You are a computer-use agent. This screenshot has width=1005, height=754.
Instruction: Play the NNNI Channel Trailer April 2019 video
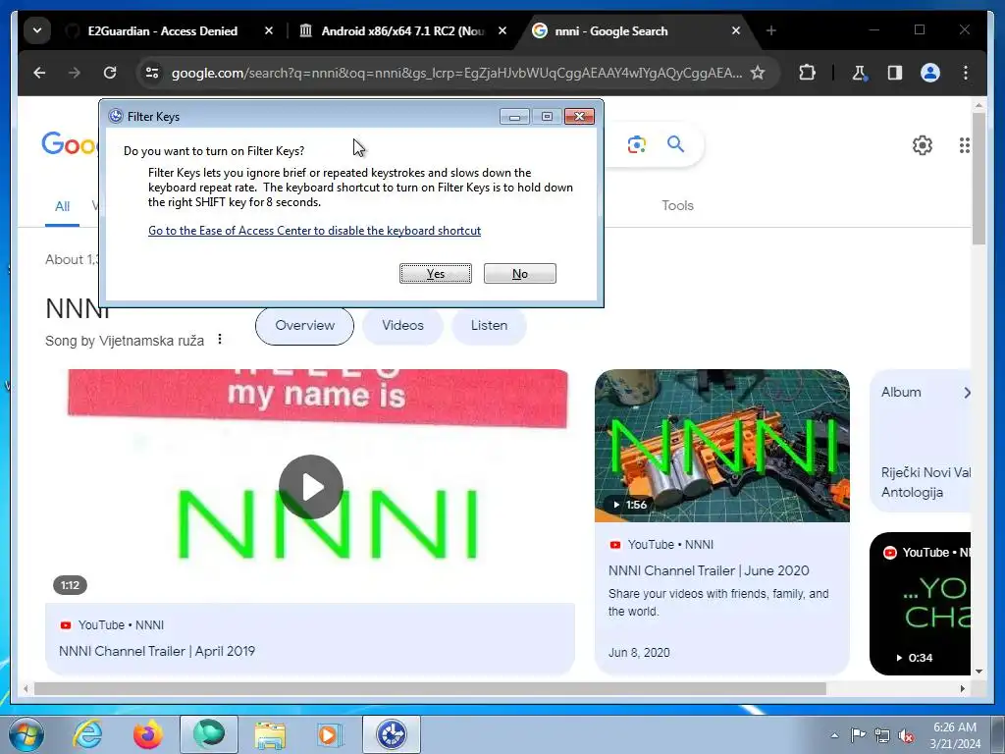tap(311, 487)
